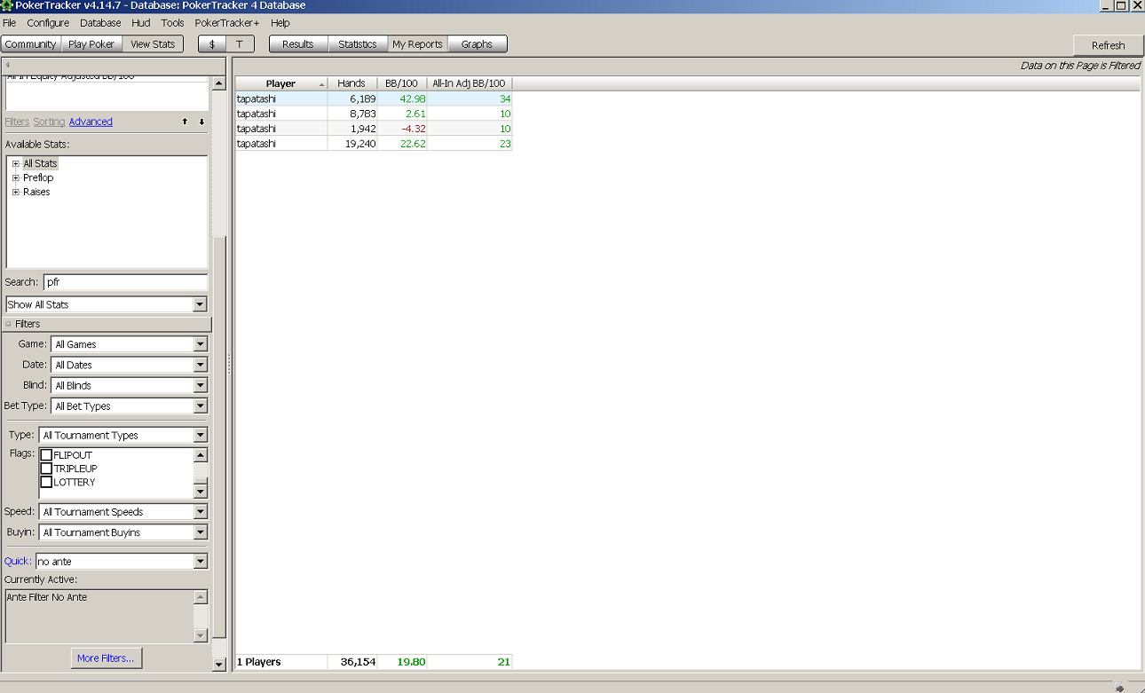Sort by the All-In Adj BB/100 column header
The width and height of the screenshot is (1145, 693).
(470, 83)
